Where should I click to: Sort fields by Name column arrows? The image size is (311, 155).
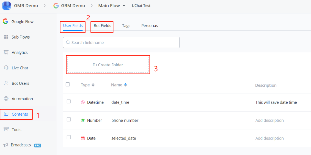tap(125, 85)
